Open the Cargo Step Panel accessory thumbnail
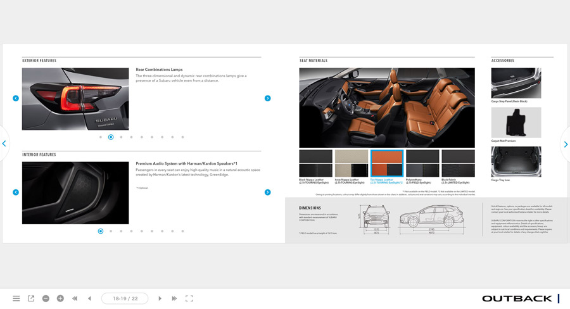The width and height of the screenshot is (570, 309). click(x=516, y=82)
